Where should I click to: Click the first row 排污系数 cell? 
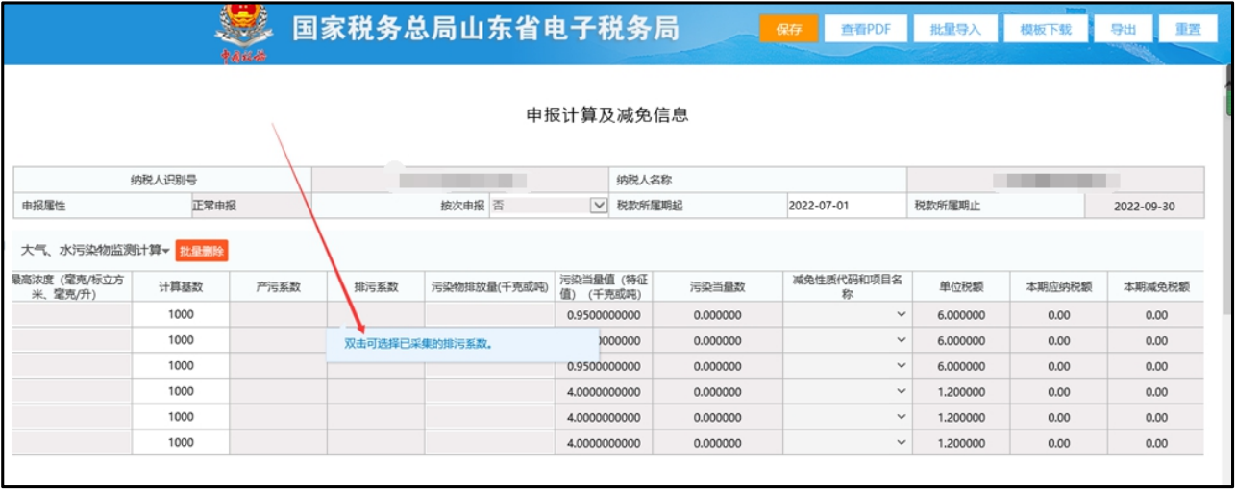tap(376, 314)
